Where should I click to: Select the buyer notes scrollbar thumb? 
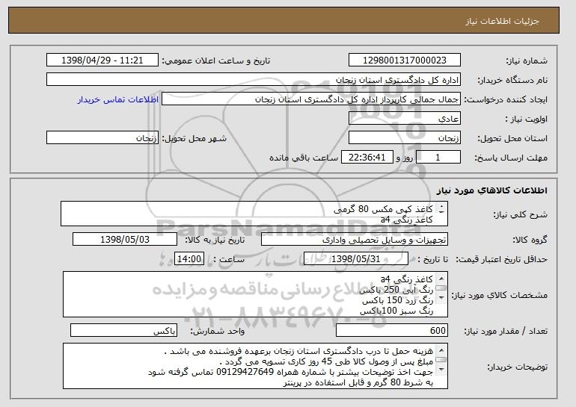[441, 360]
